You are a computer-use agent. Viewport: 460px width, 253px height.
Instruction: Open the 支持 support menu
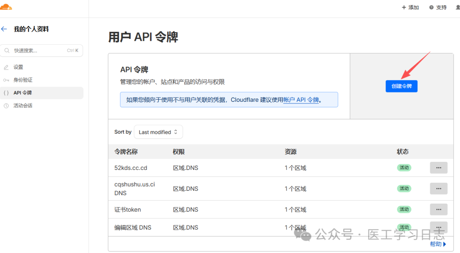coord(438,7)
